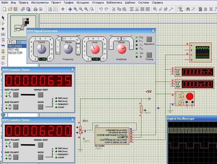
Task: Cycle MODE button on upper Counter Timer
Action: pyautogui.click(x=41, y=107)
